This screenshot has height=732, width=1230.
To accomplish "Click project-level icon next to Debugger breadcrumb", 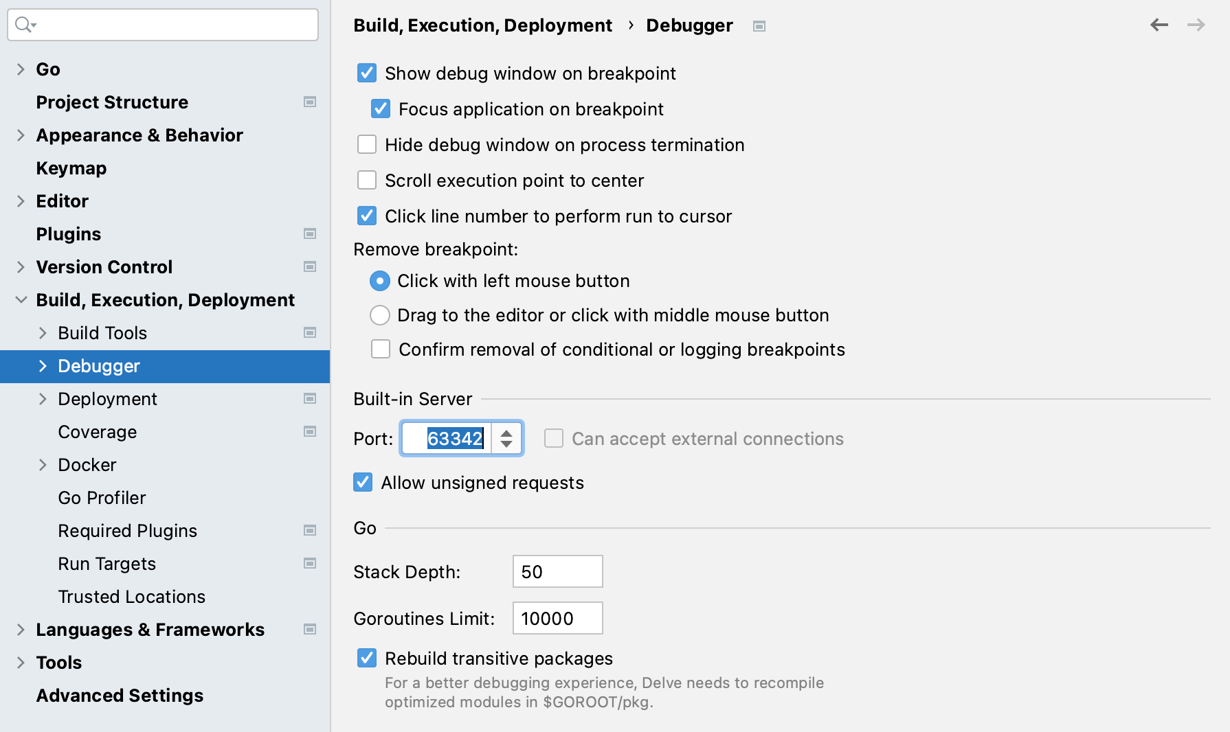I will pyautogui.click(x=759, y=26).
